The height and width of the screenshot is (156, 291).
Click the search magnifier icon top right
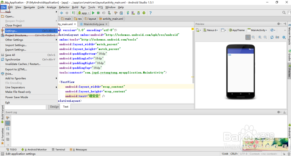284,13
